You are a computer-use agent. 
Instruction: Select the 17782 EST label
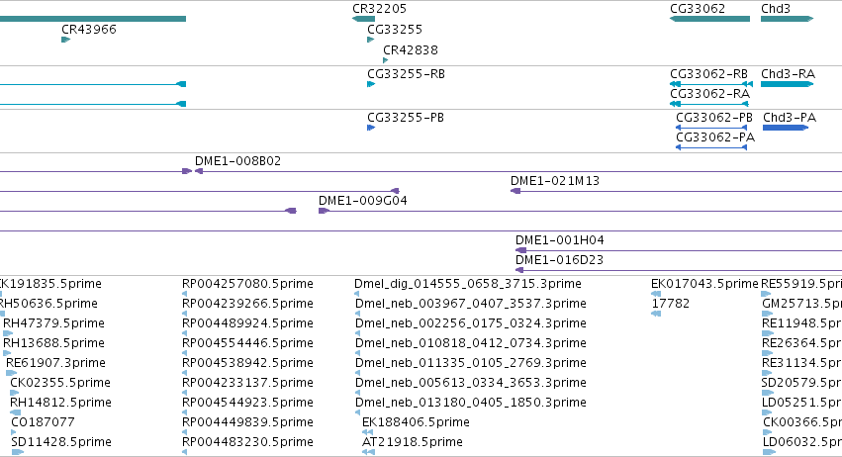click(x=670, y=304)
